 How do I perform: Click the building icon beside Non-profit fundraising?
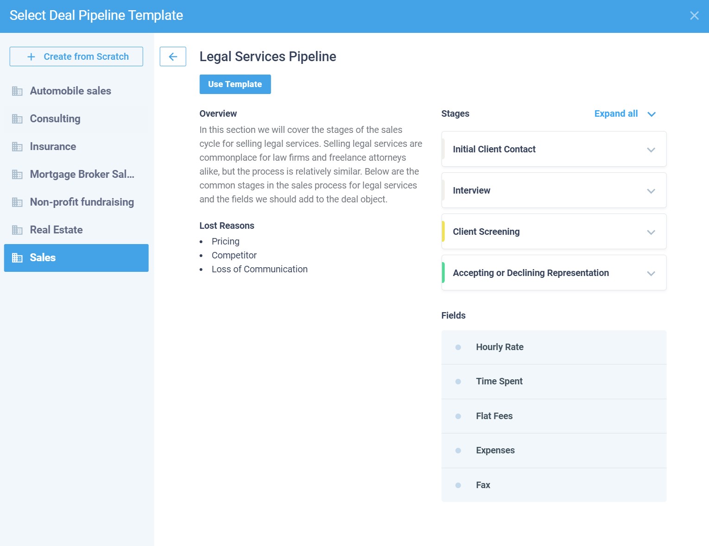point(17,202)
